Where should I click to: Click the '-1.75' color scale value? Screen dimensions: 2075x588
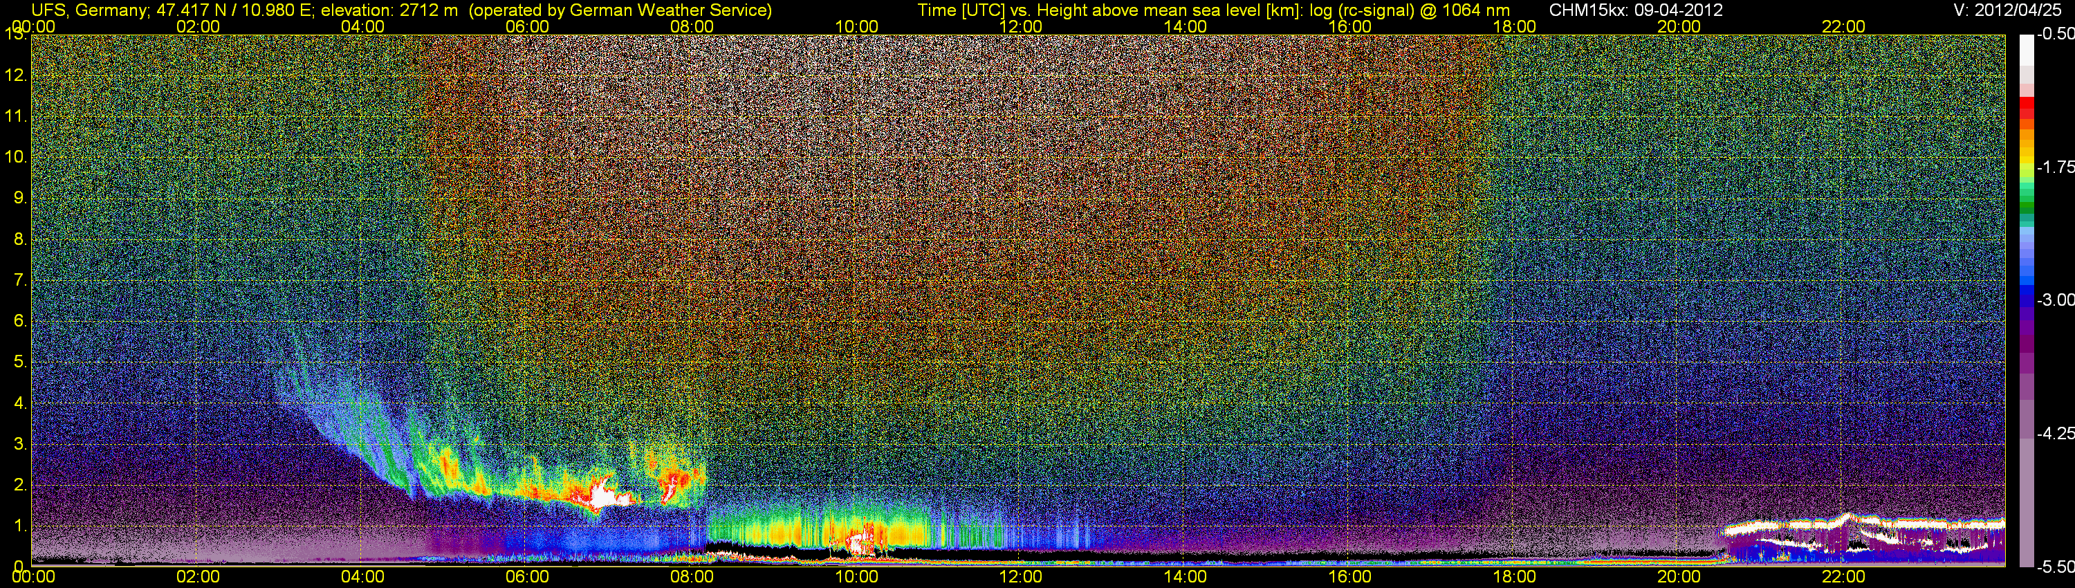coord(2055,167)
